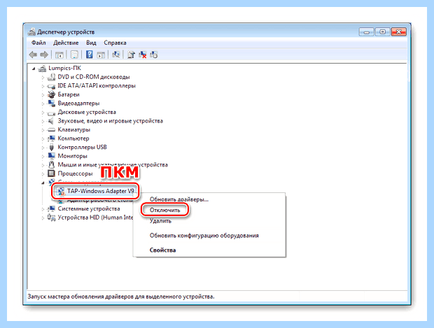Select the Процессоры label

75,173
